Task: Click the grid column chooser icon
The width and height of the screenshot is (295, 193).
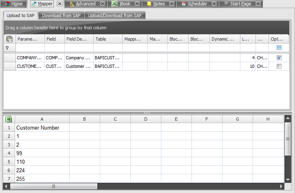Action: pos(9,39)
